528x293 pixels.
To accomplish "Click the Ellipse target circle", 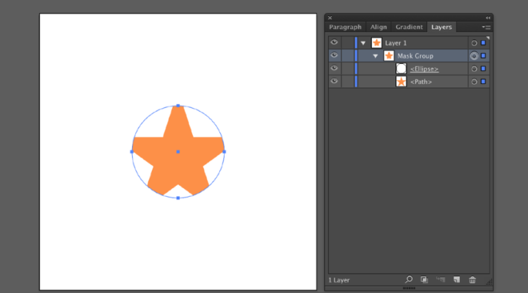I will coord(474,69).
